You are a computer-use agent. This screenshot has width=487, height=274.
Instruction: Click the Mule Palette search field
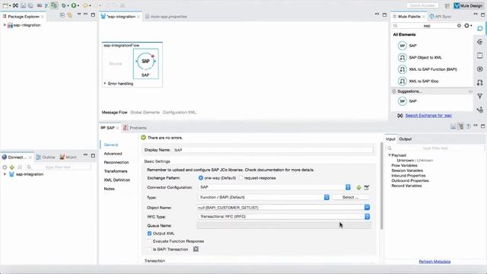(x=427, y=26)
